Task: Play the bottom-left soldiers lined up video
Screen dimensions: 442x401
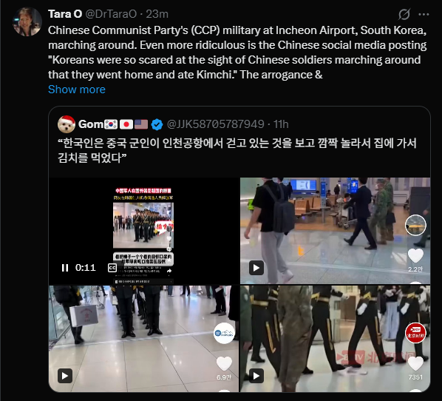Action: click(65, 376)
